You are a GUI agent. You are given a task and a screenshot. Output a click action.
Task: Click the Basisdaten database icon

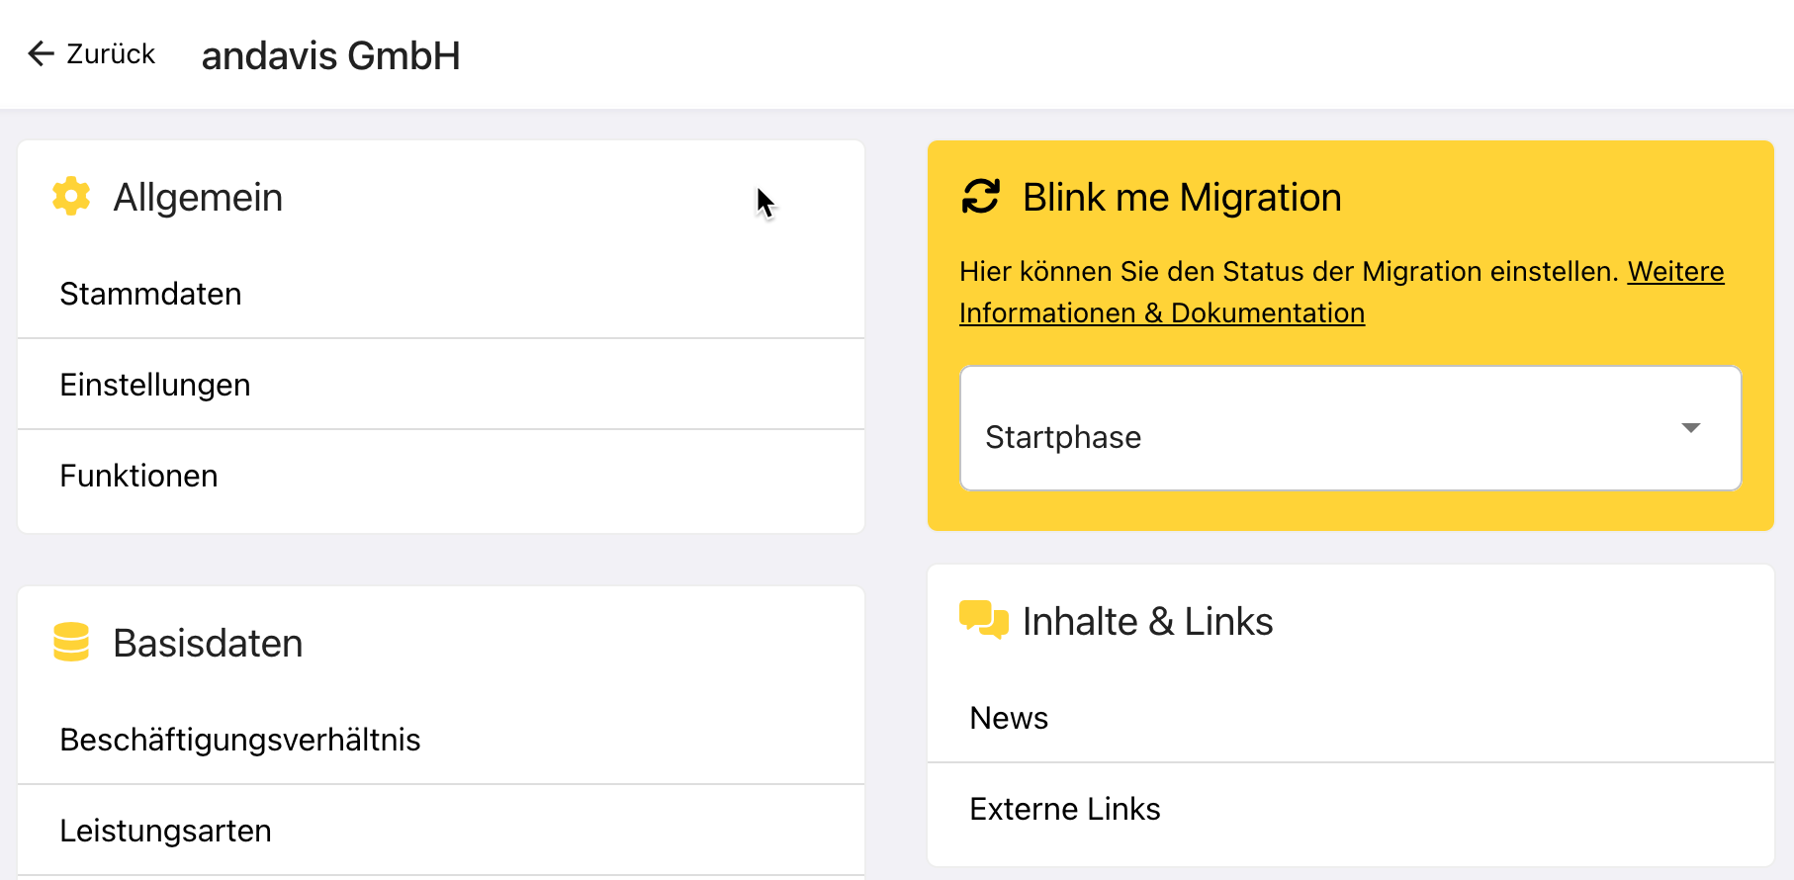pos(71,642)
